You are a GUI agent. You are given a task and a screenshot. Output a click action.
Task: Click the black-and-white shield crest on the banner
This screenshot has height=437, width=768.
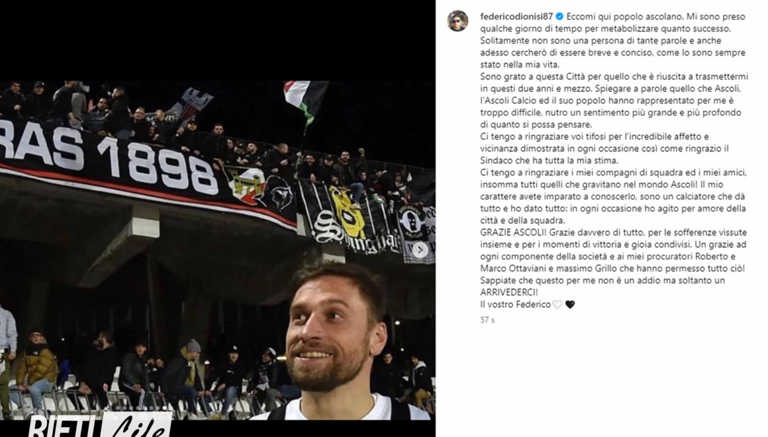coord(245,185)
